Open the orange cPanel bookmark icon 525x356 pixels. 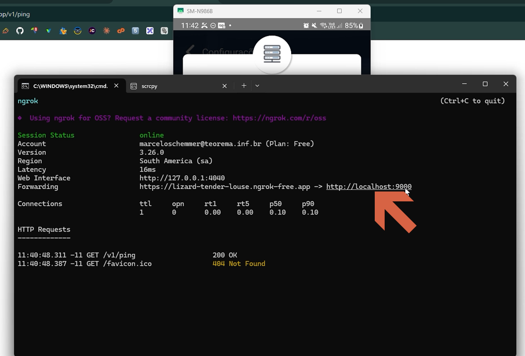[x=121, y=31]
